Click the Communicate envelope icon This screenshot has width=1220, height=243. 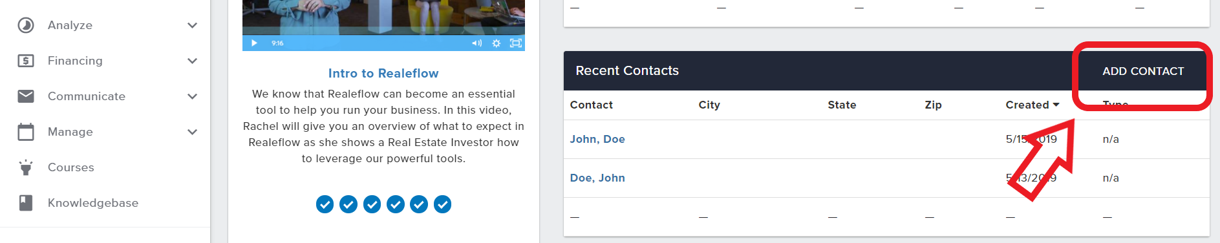click(x=26, y=96)
